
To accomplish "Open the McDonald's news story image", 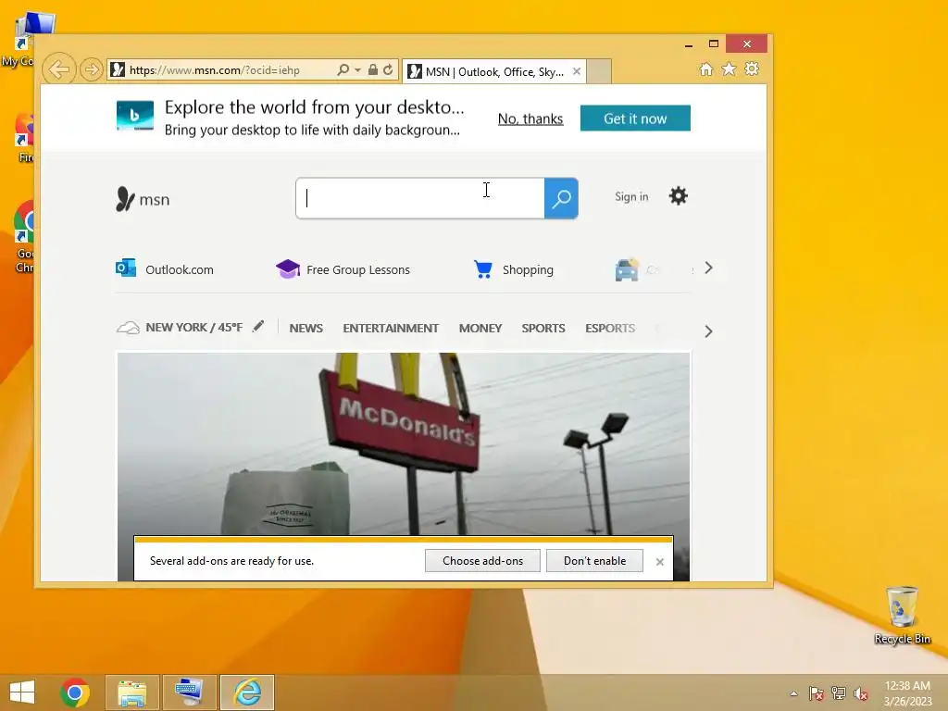I will point(404,443).
